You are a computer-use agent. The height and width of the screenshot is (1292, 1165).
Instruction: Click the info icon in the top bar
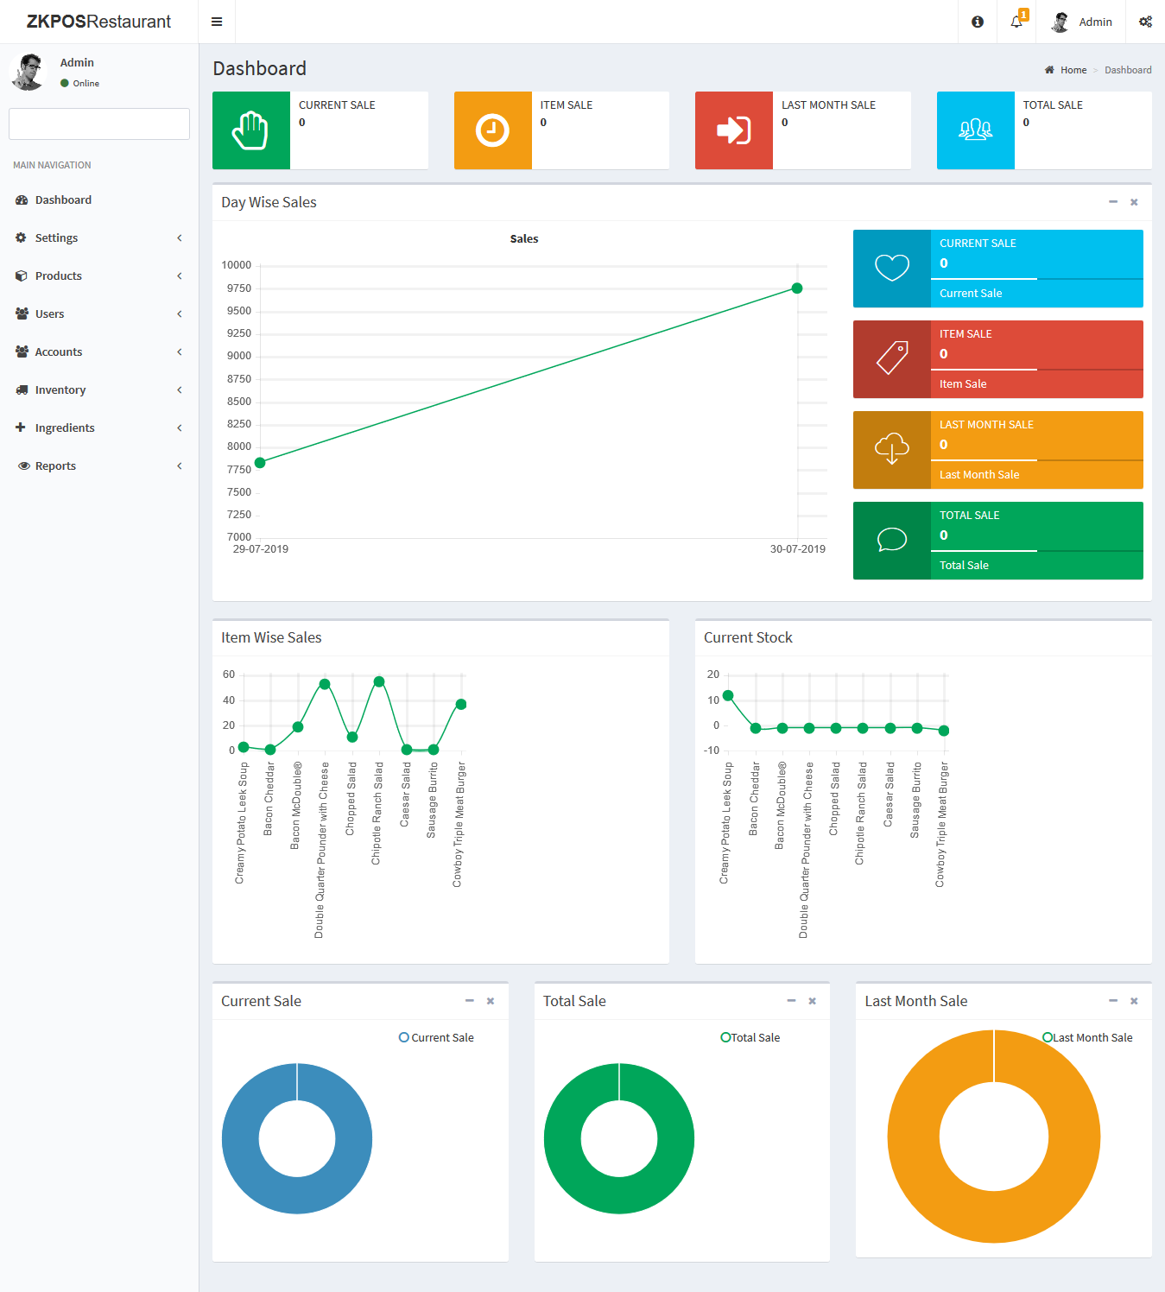(x=976, y=22)
